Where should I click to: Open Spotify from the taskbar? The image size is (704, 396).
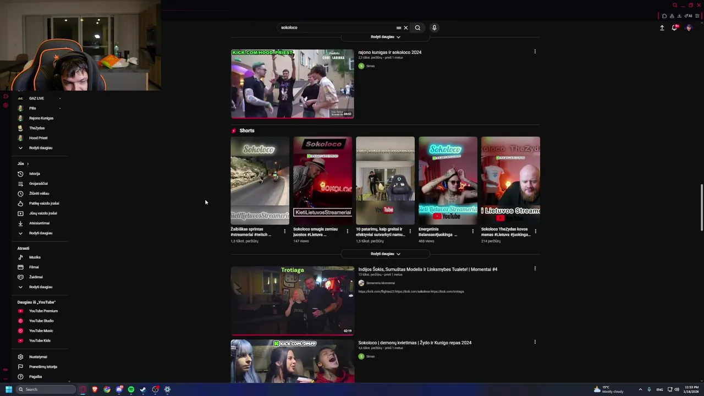click(x=131, y=389)
